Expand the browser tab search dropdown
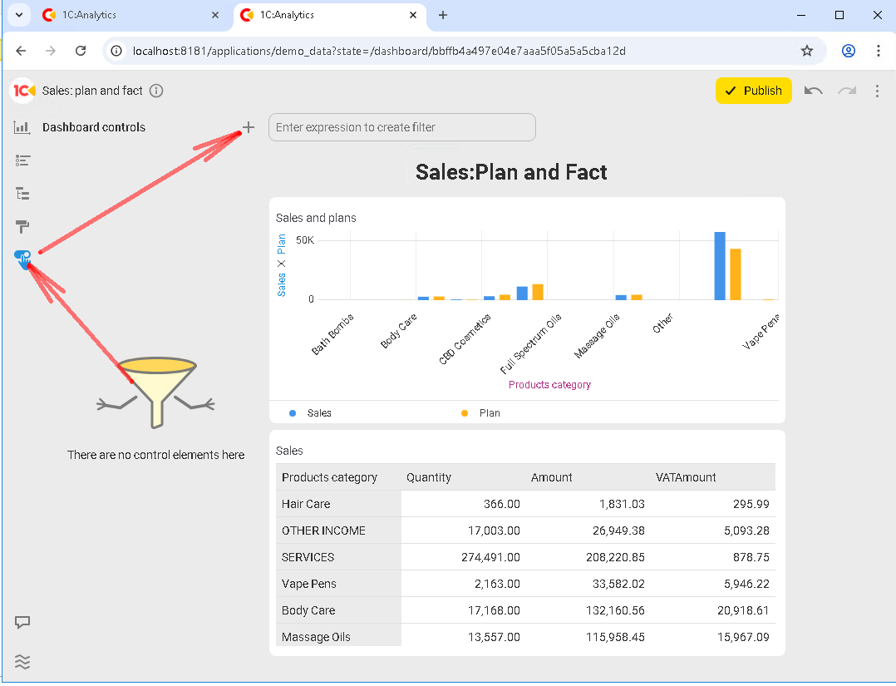Viewport: 896px width, 686px height. coord(17,15)
